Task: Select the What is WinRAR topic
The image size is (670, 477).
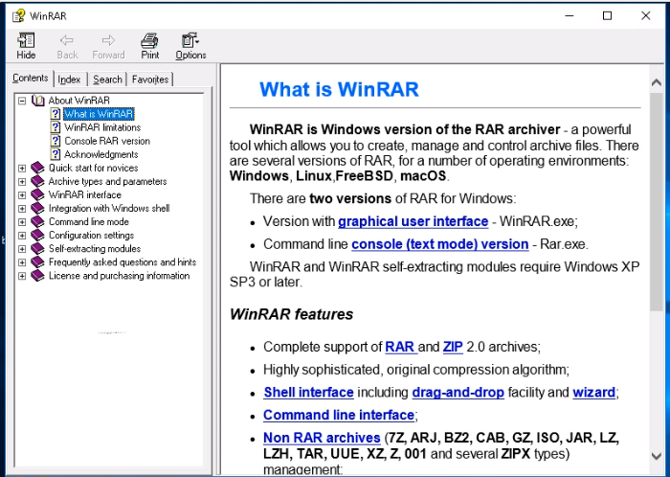Action: click(x=99, y=114)
